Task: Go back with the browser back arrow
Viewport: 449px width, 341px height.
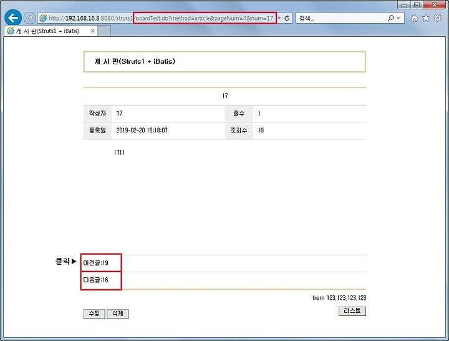Action: (13, 17)
